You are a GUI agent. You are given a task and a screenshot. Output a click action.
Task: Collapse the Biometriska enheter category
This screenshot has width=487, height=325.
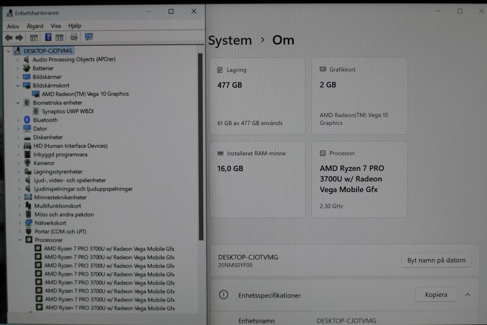tap(18, 103)
